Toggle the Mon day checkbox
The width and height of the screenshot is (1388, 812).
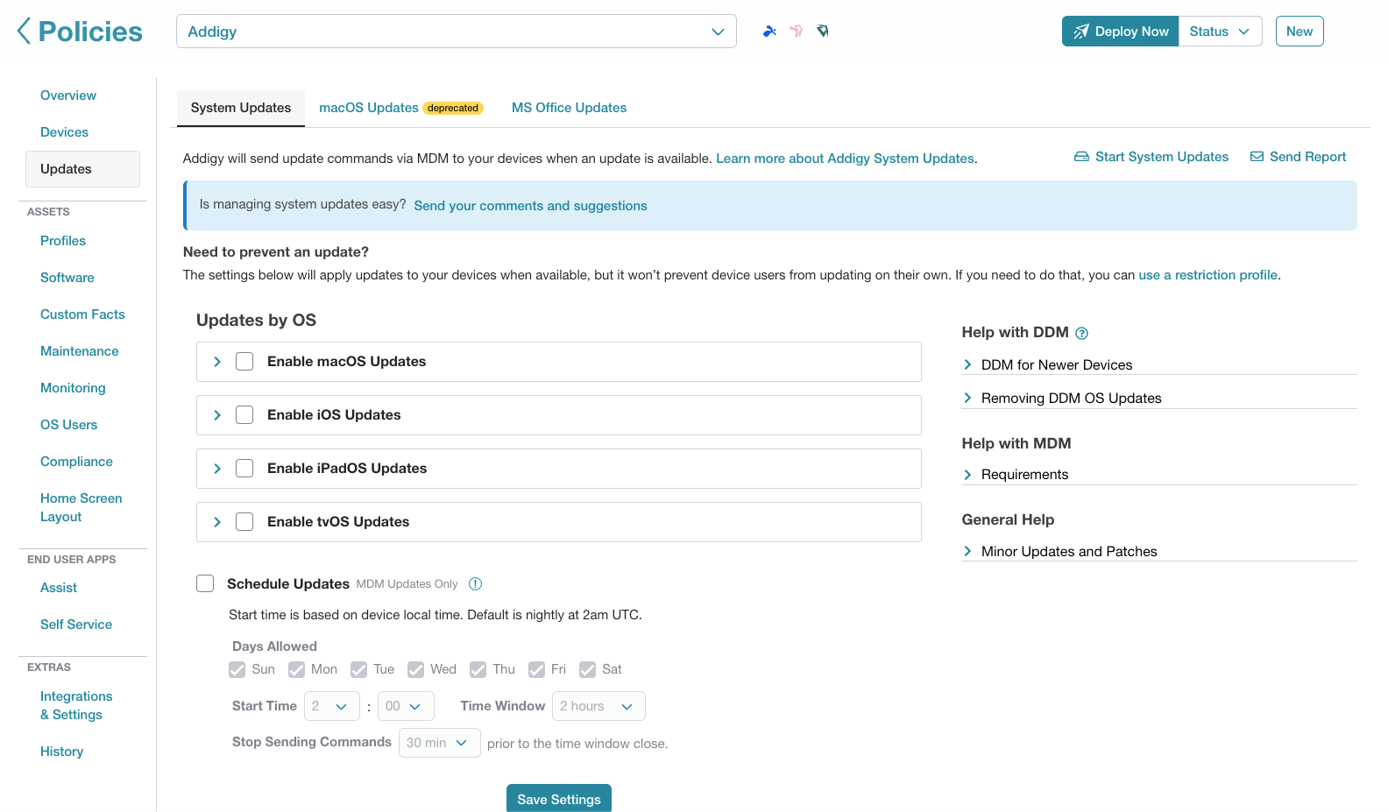296,669
